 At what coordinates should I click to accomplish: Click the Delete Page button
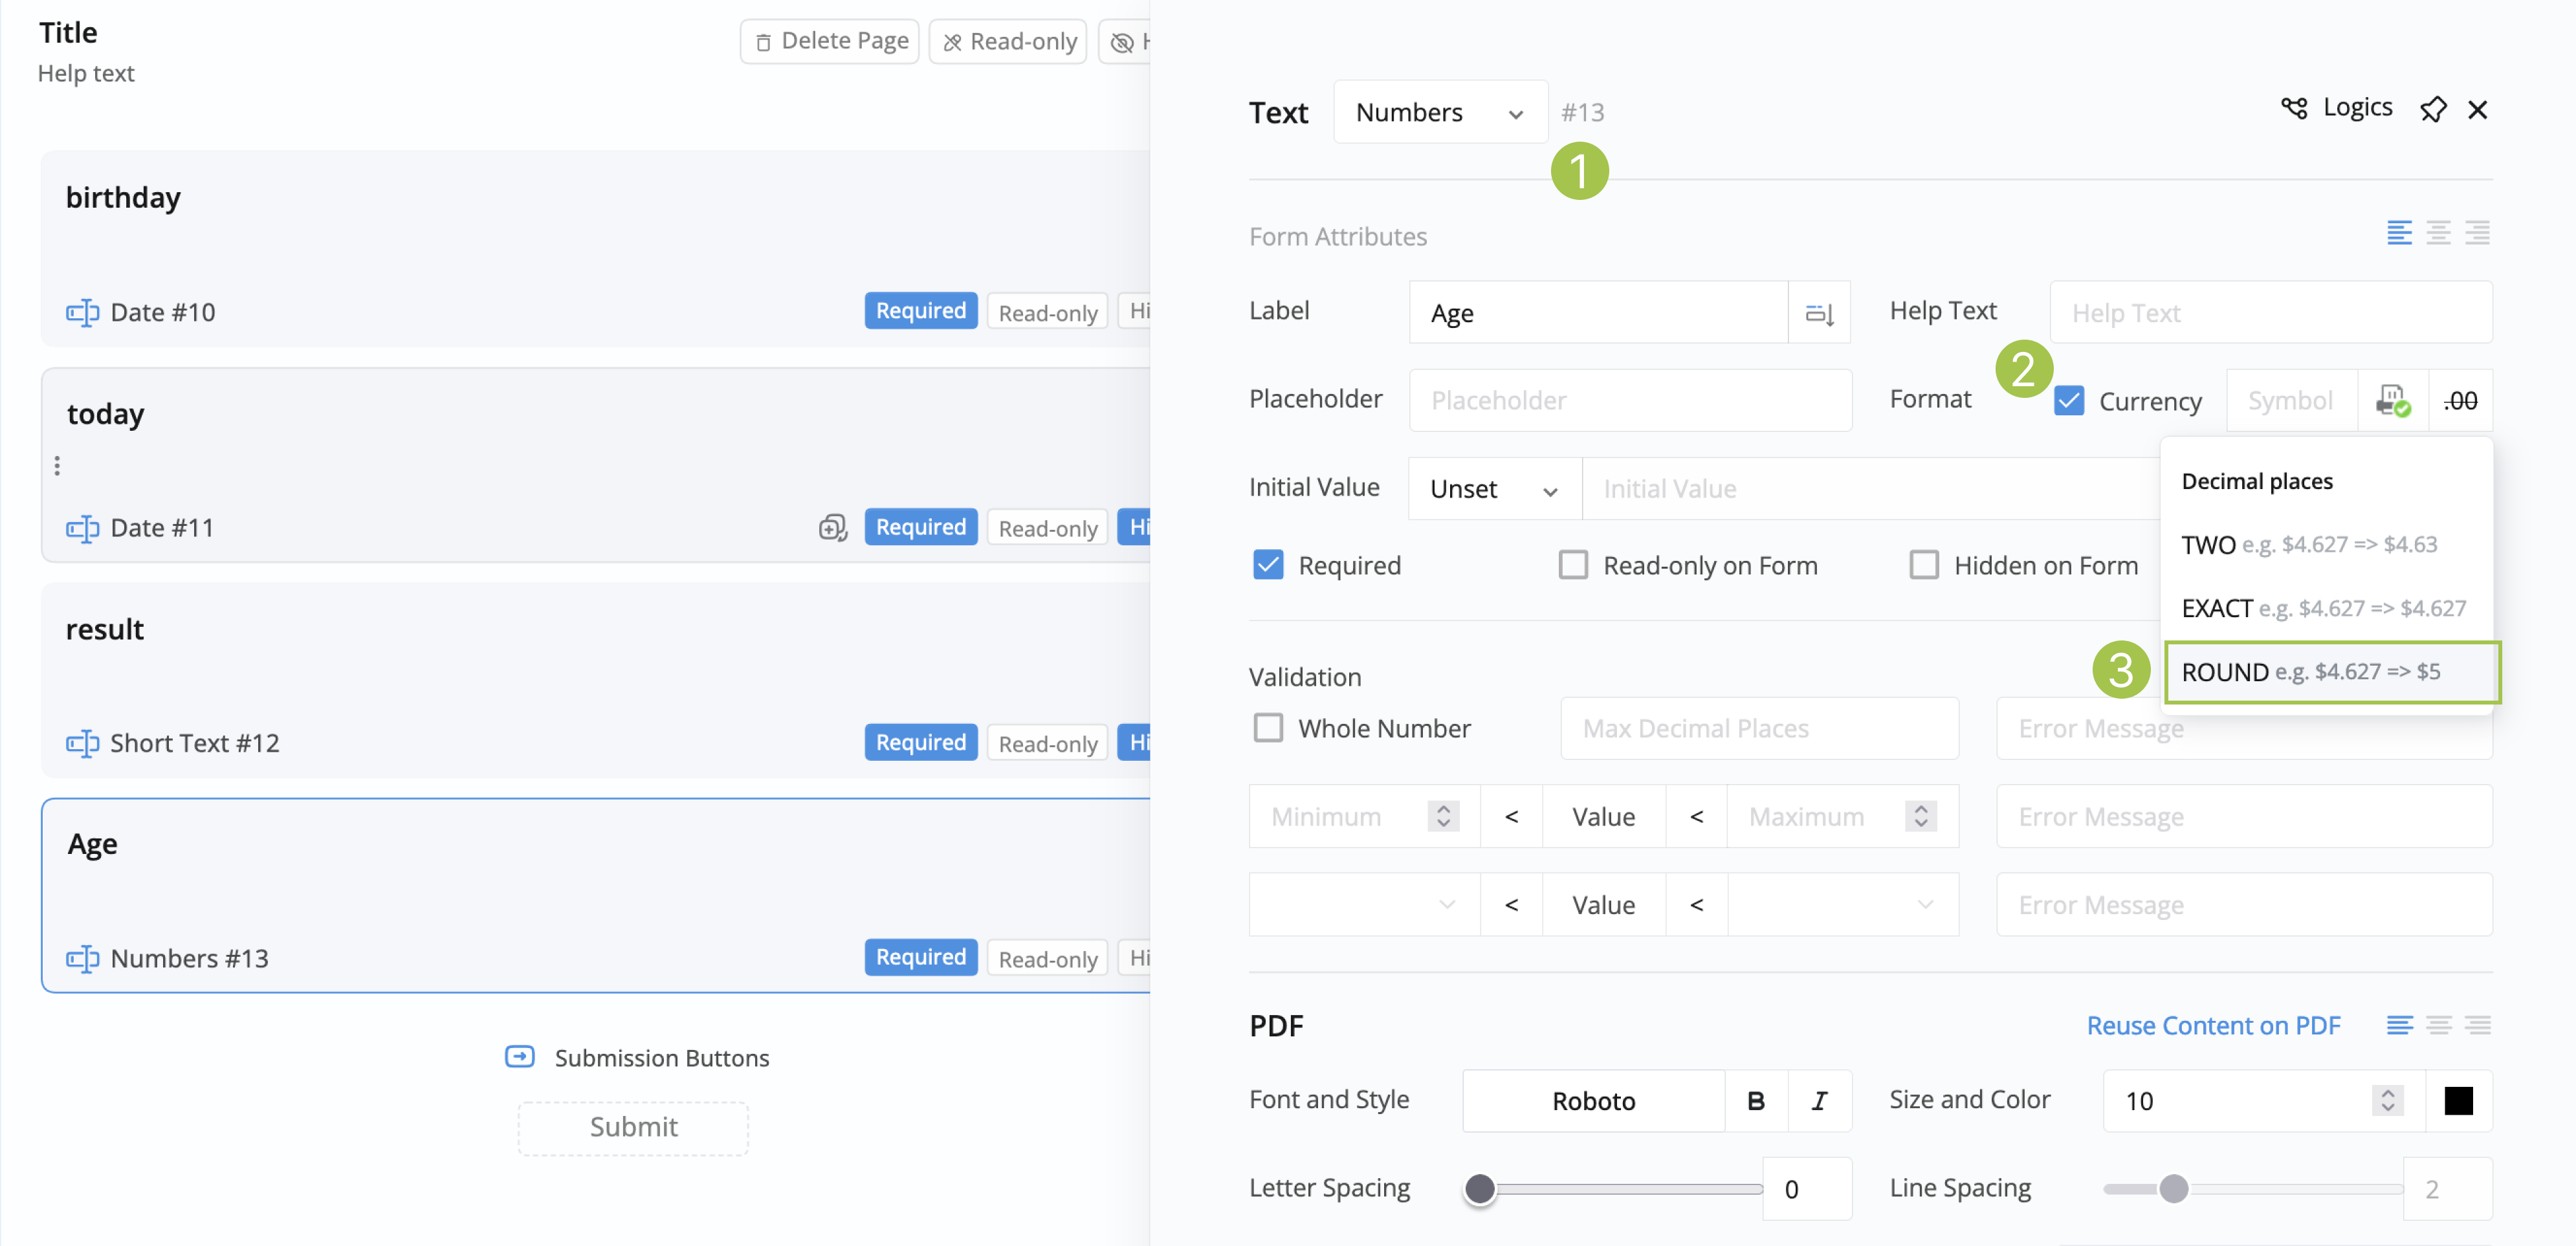pos(830,41)
